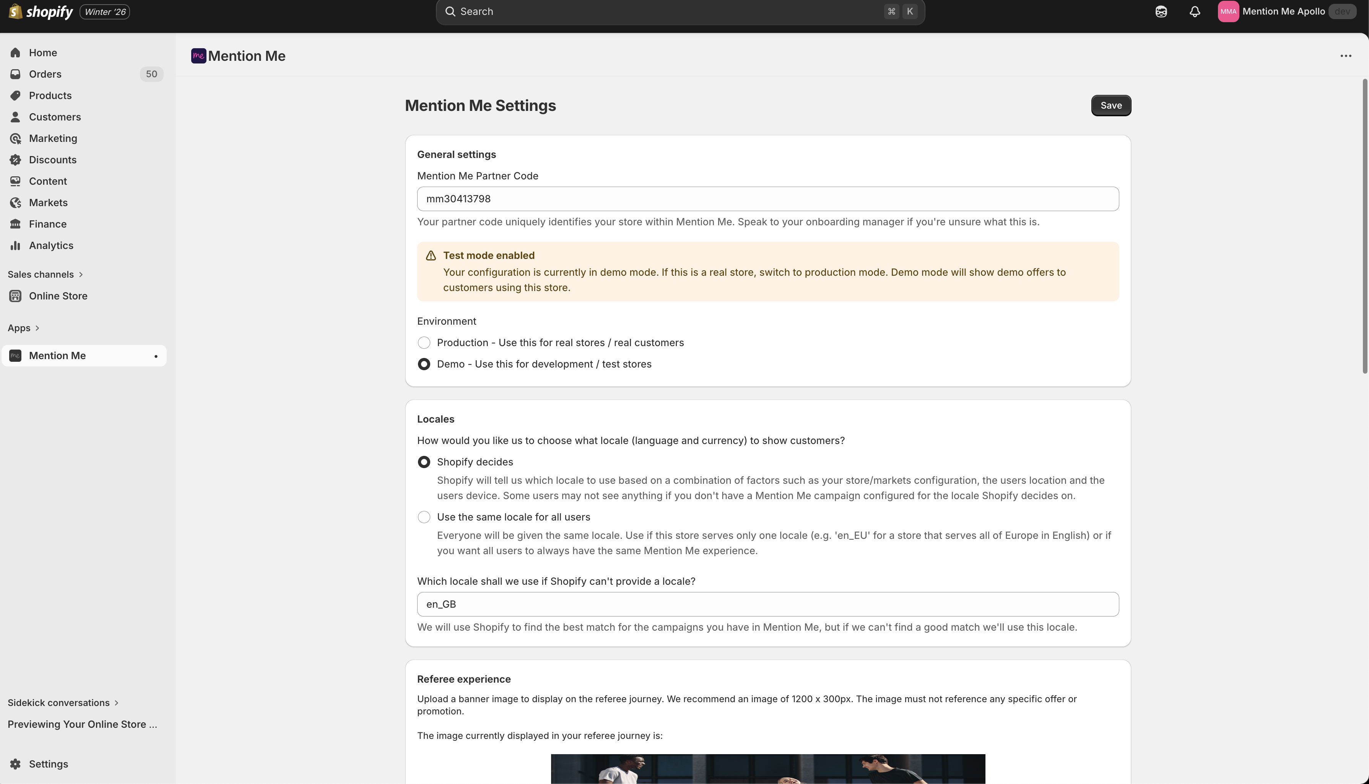Viewport: 1369px width, 784px height.
Task: Expand Sidekick conversations list
Action: coord(116,703)
